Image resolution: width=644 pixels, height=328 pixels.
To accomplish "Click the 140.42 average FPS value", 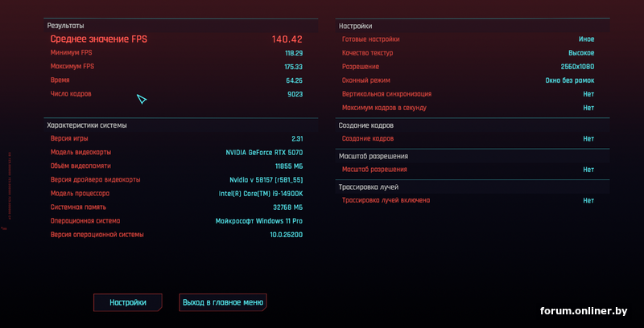I will [x=287, y=39].
